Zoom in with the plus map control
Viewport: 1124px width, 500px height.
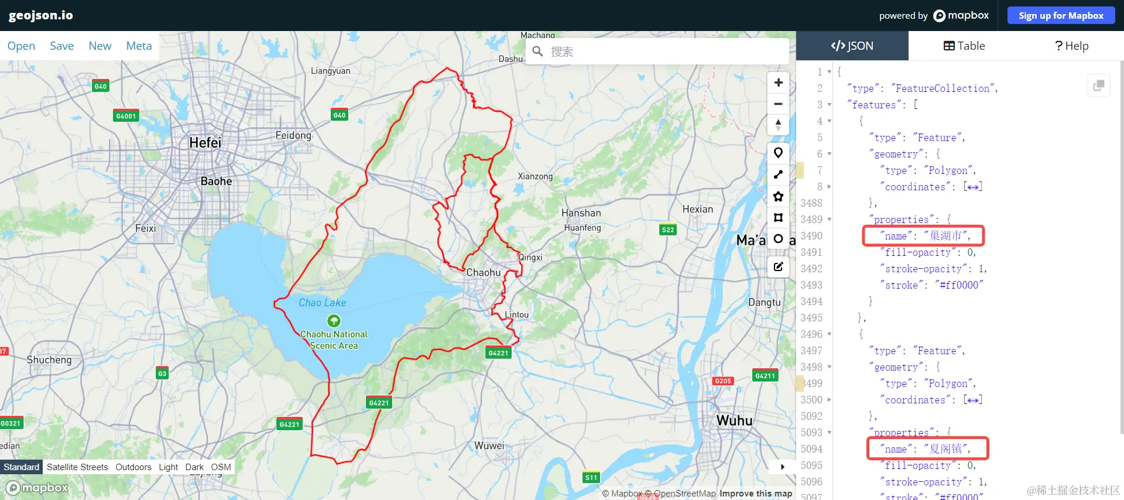[x=778, y=83]
